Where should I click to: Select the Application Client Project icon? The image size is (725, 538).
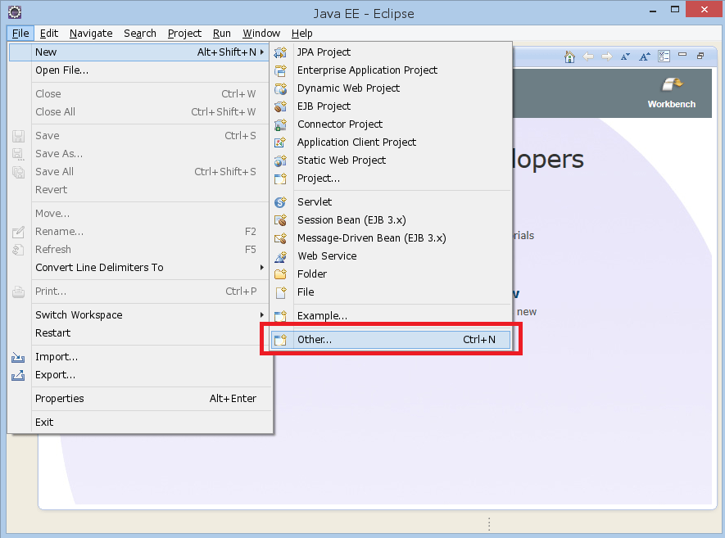280,142
